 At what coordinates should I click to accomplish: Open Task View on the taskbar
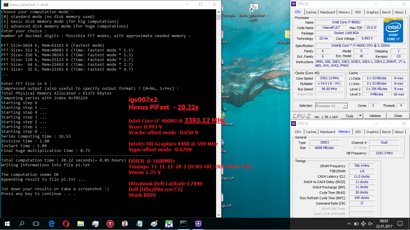pyautogui.click(x=36, y=223)
